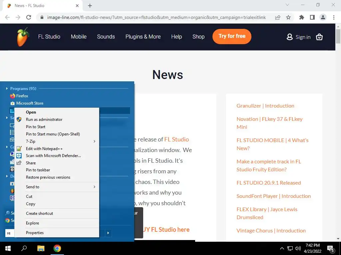Choose Create shortcut
The width and height of the screenshot is (341, 255).
point(57,213)
